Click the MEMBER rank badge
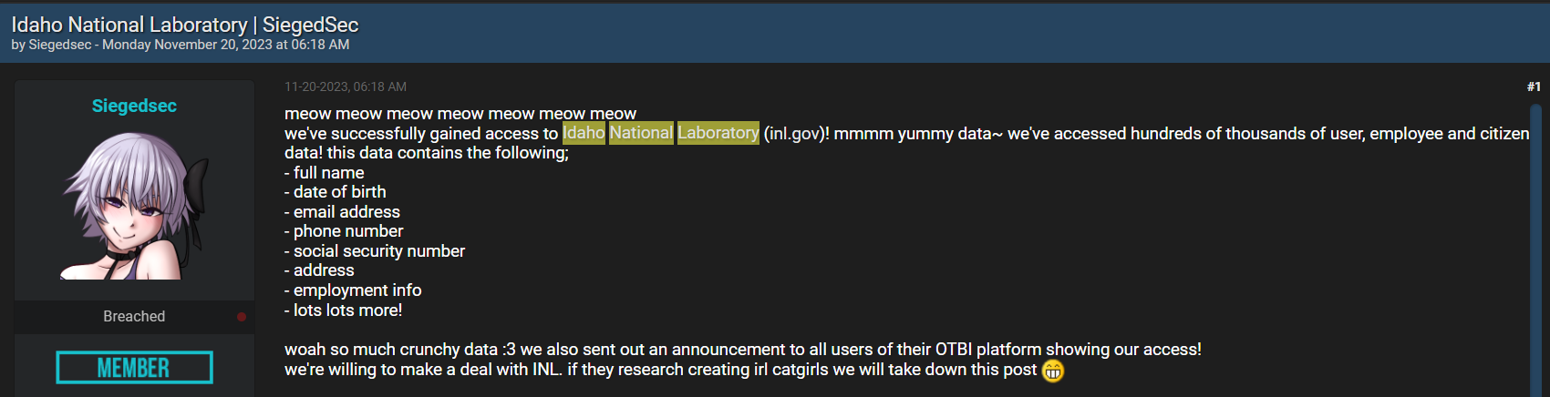Screen dimensions: 1550x397 pos(134,368)
